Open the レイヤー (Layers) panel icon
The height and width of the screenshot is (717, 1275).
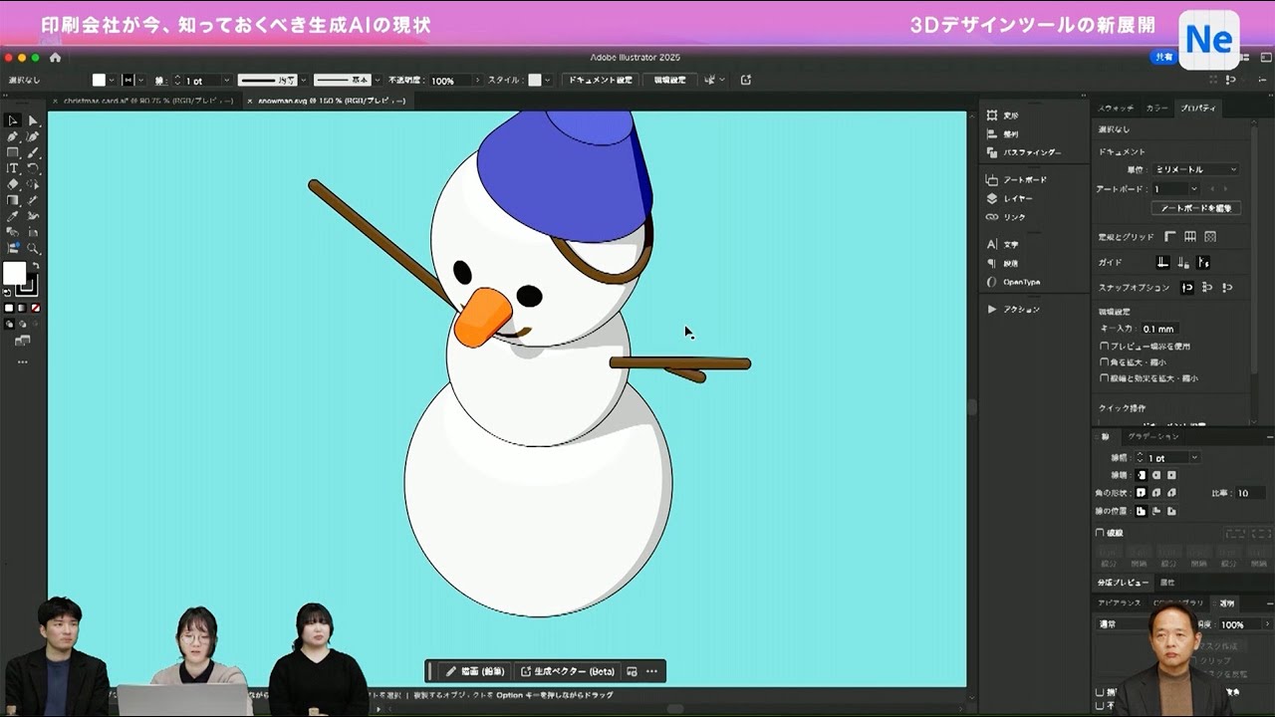coord(991,198)
